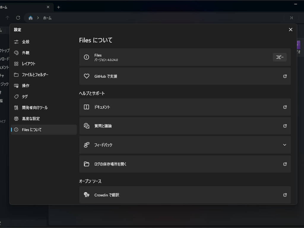Close the settings dialog
Image resolution: width=304 pixels, height=228 pixels.
coord(290,30)
